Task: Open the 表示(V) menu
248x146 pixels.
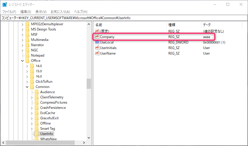Action: tap(41, 12)
